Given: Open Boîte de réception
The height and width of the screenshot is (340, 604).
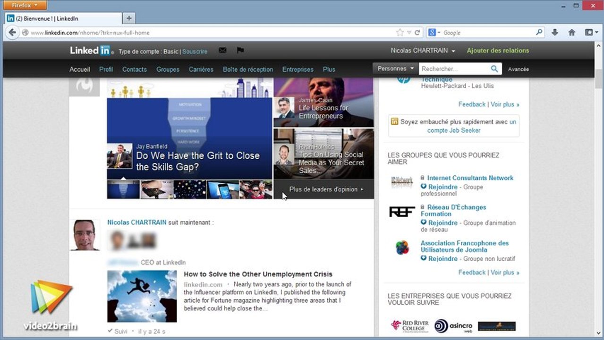Looking at the screenshot, I should 248,69.
